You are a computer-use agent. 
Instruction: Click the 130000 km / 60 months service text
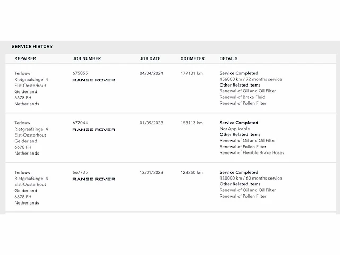click(x=251, y=178)
